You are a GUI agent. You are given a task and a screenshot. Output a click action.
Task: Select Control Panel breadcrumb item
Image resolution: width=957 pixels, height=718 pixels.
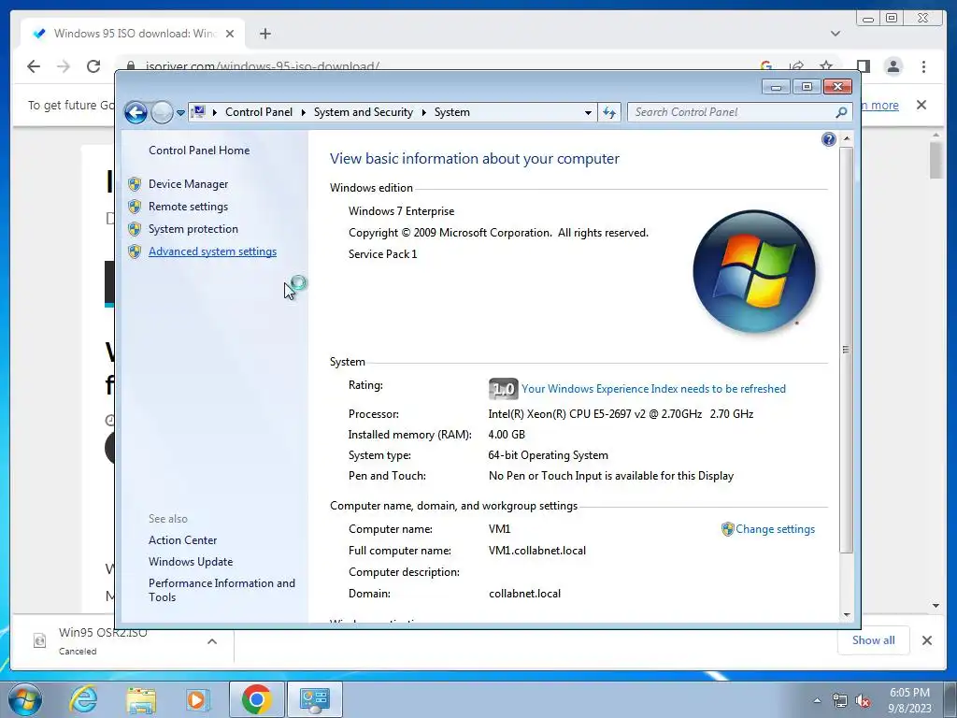pyautogui.click(x=259, y=112)
